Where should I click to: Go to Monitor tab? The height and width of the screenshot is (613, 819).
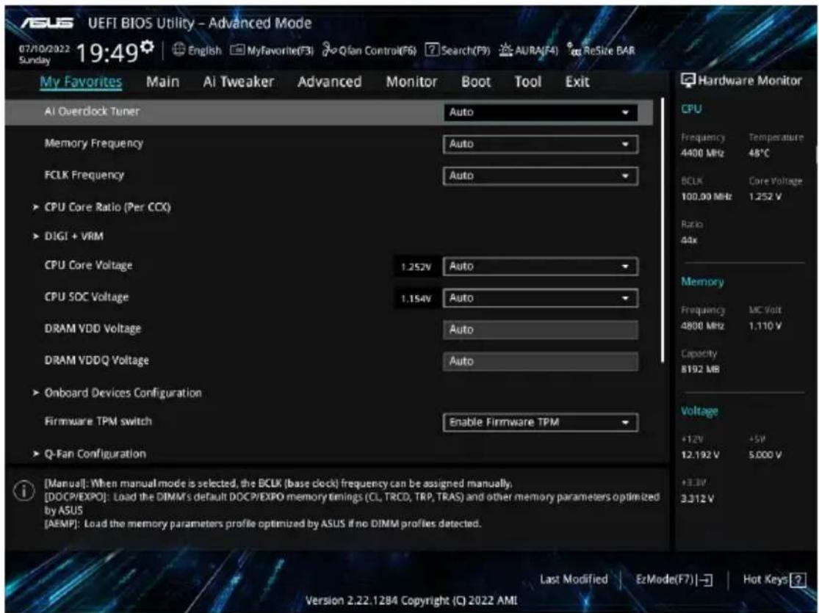click(x=411, y=82)
